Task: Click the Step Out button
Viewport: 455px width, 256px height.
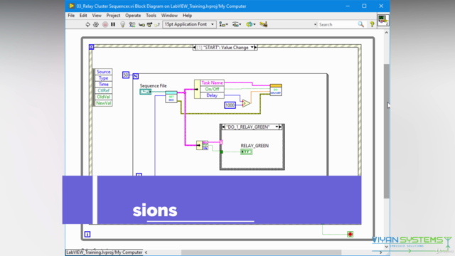Action: 157,25
